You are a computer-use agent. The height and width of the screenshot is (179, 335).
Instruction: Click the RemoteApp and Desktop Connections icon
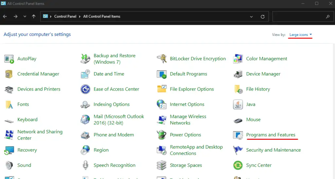(162, 150)
